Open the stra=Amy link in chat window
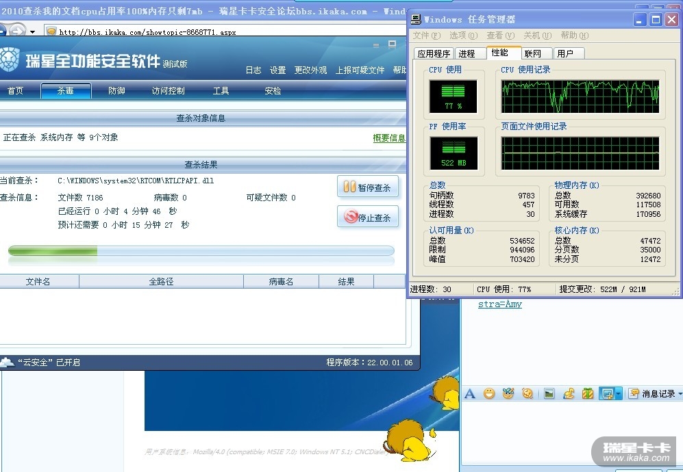The width and height of the screenshot is (683, 472). tap(499, 304)
